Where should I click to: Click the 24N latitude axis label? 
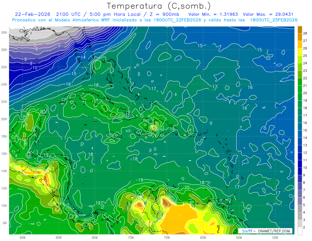4,84
